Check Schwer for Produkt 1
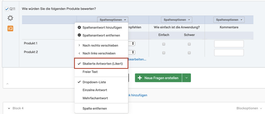 pos(189,44)
